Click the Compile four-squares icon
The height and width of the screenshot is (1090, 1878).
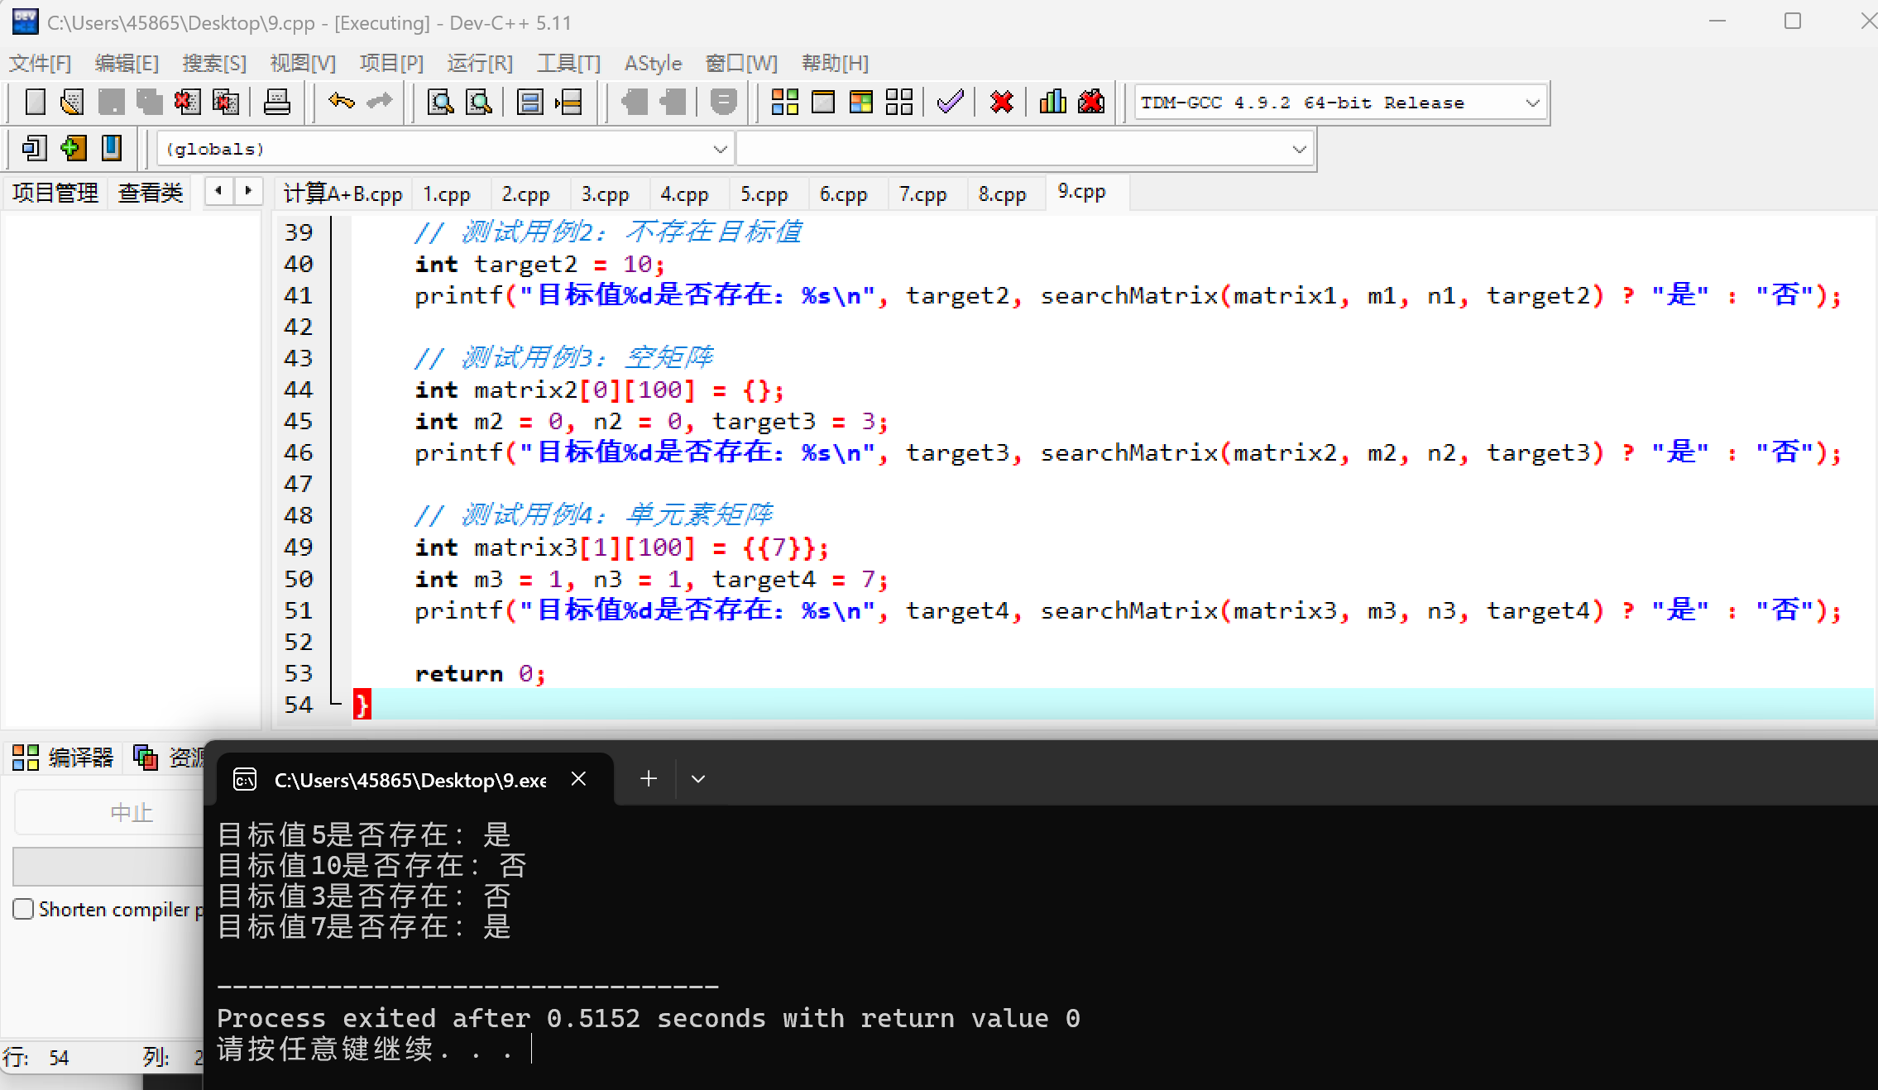point(784,103)
